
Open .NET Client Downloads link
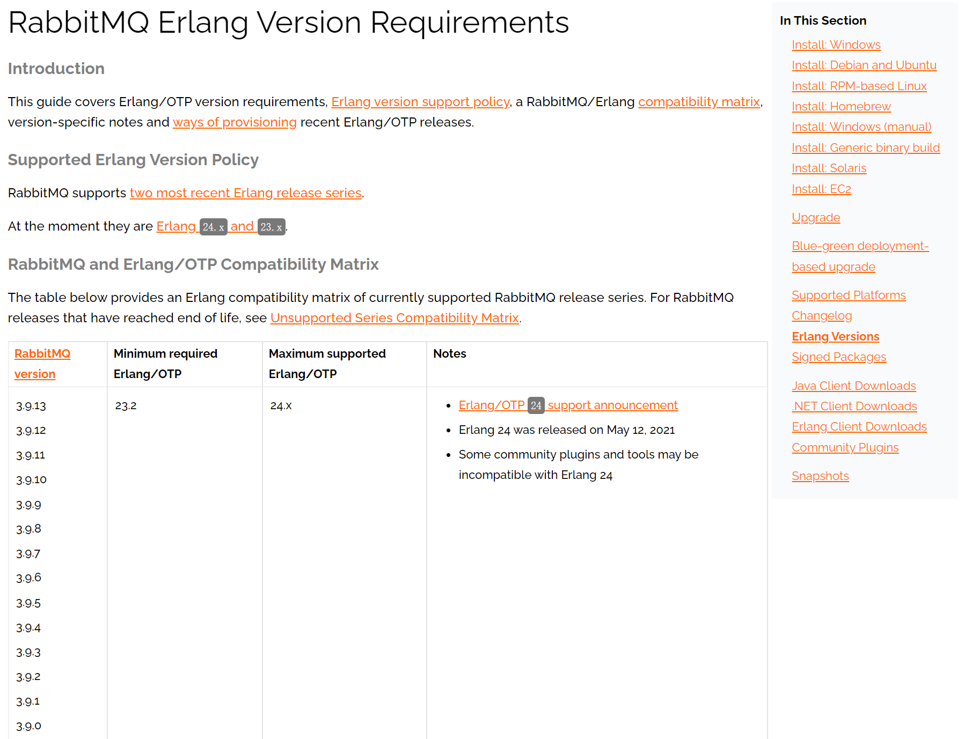[855, 407]
